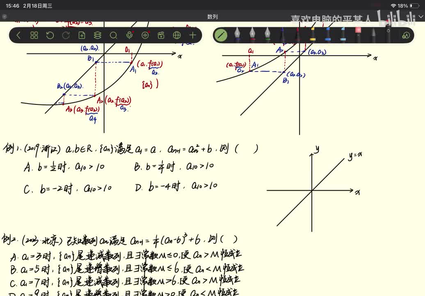Start microphone audio recording
The height and width of the screenshot is (296, 425).
(x=129, y=35)
